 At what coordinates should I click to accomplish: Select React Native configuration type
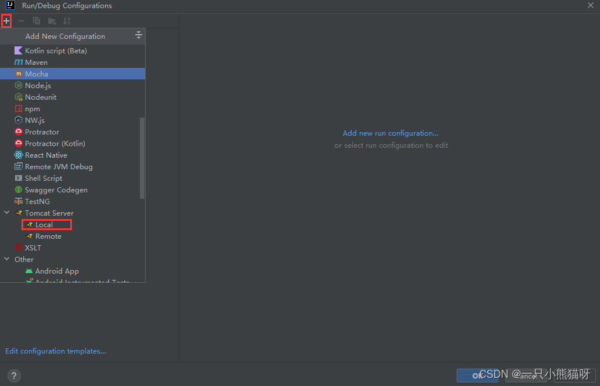click(73, 155)
